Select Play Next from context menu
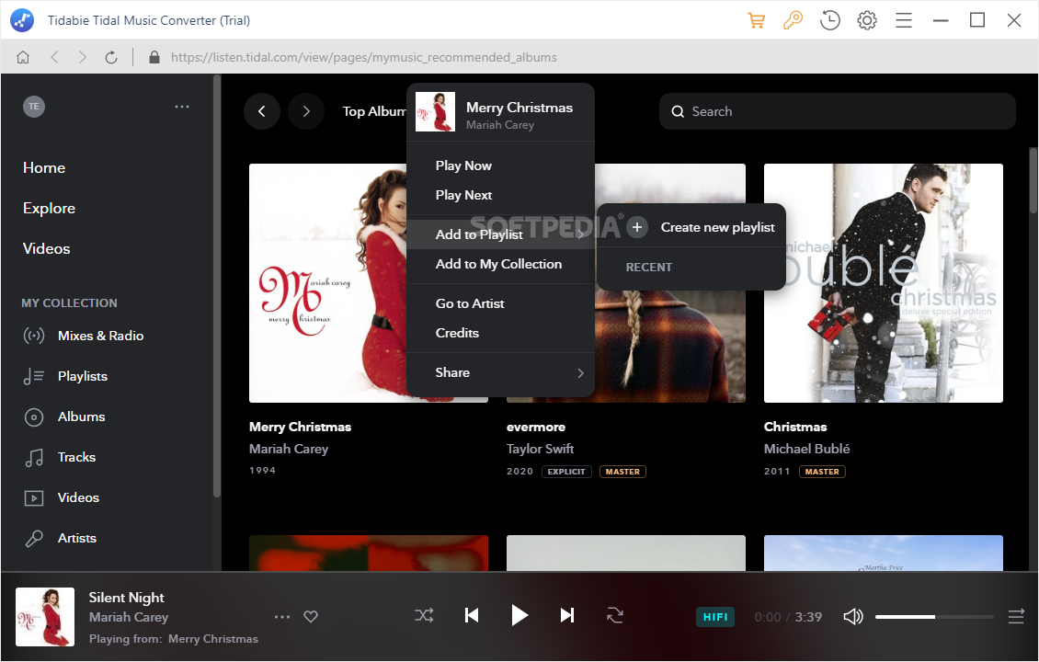 click(500, 195)
